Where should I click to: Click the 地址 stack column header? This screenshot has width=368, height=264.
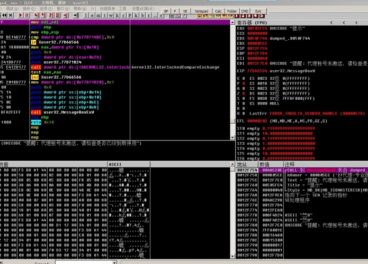(247, 164)
